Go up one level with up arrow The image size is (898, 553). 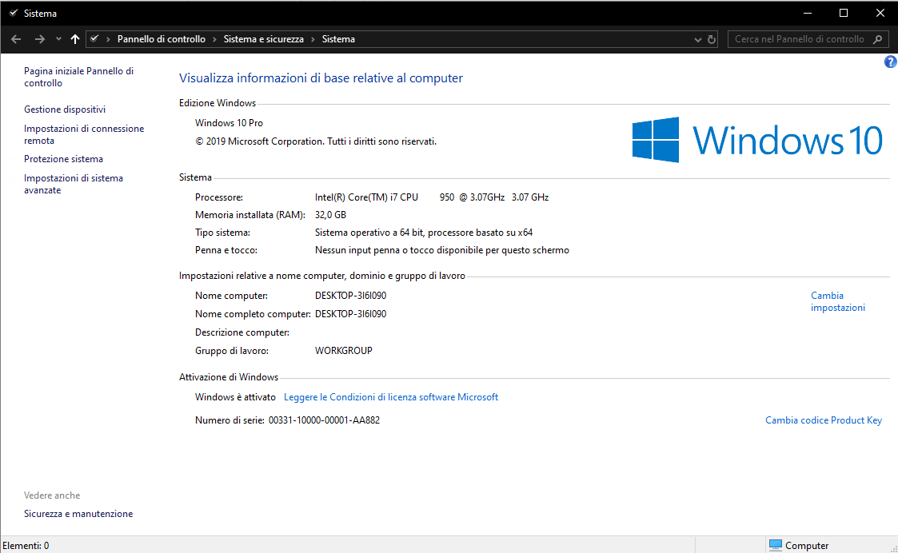point(75,39)
